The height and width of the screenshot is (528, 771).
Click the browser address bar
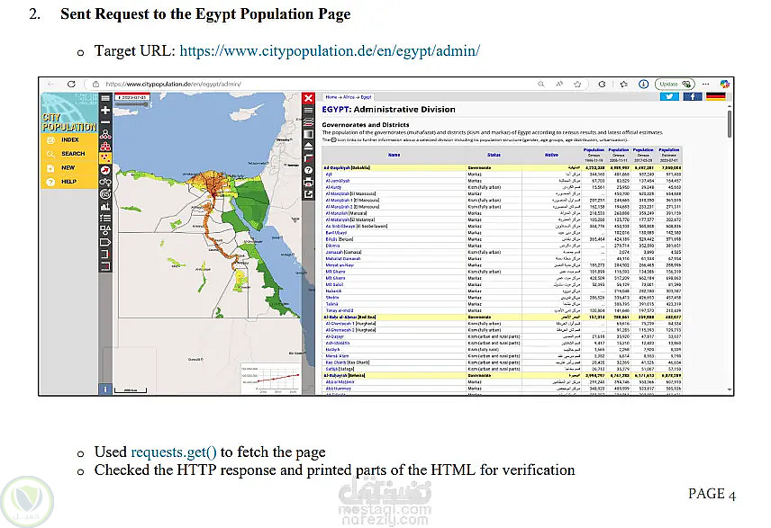pos(314,84)
